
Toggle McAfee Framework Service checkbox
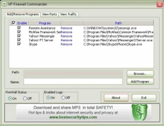click(x=19, y=32)
